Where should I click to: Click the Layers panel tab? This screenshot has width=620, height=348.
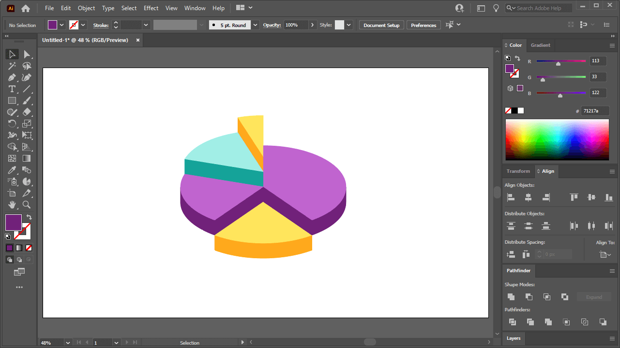[514, 338]
